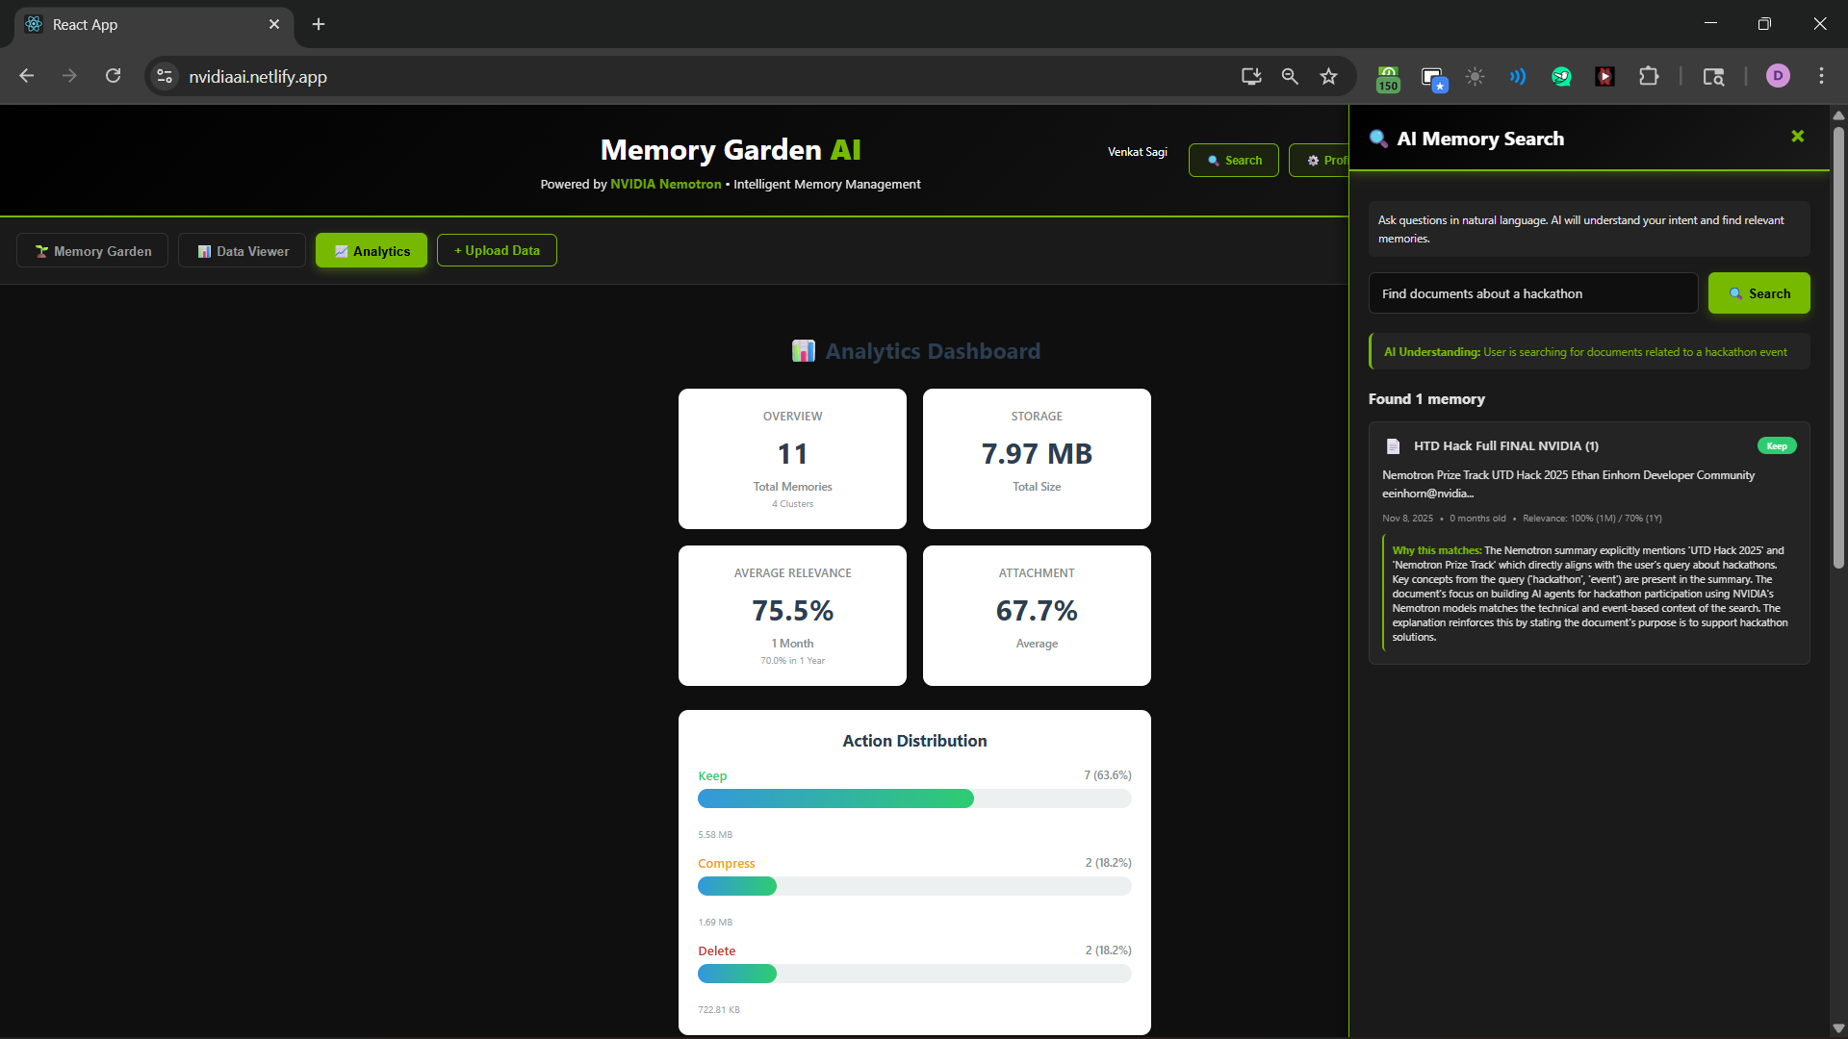
Task: Open the browser zoom magnifier icon
Action: click(x=1290, y=77)
